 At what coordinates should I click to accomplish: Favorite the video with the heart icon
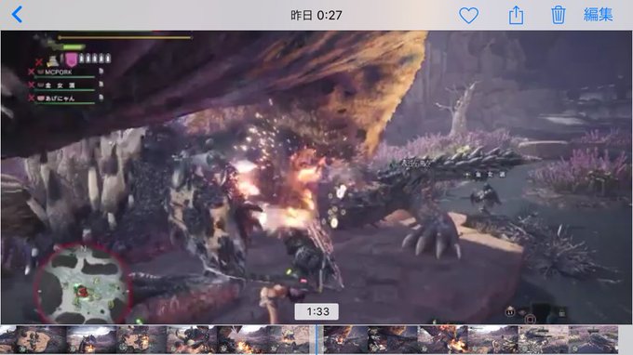(468, 16)
